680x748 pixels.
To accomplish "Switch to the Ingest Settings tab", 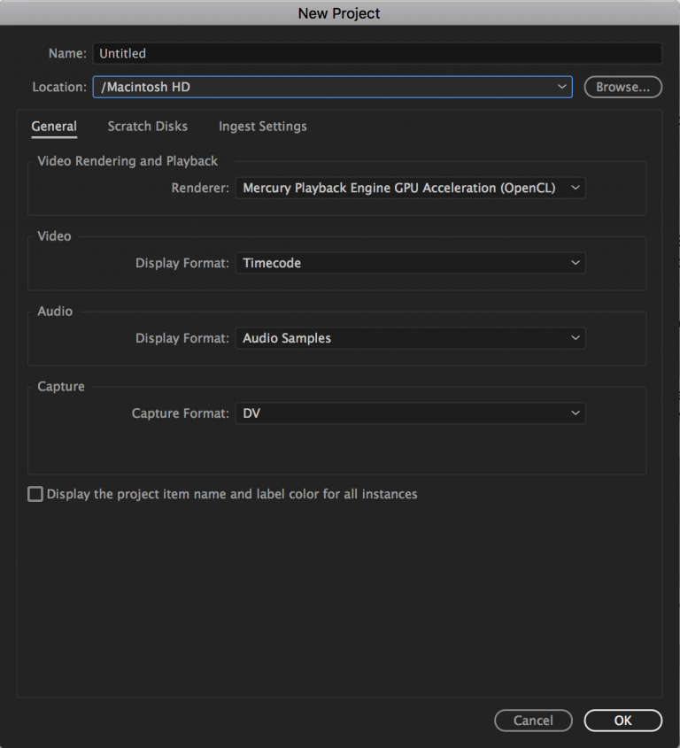I will 262,127.
